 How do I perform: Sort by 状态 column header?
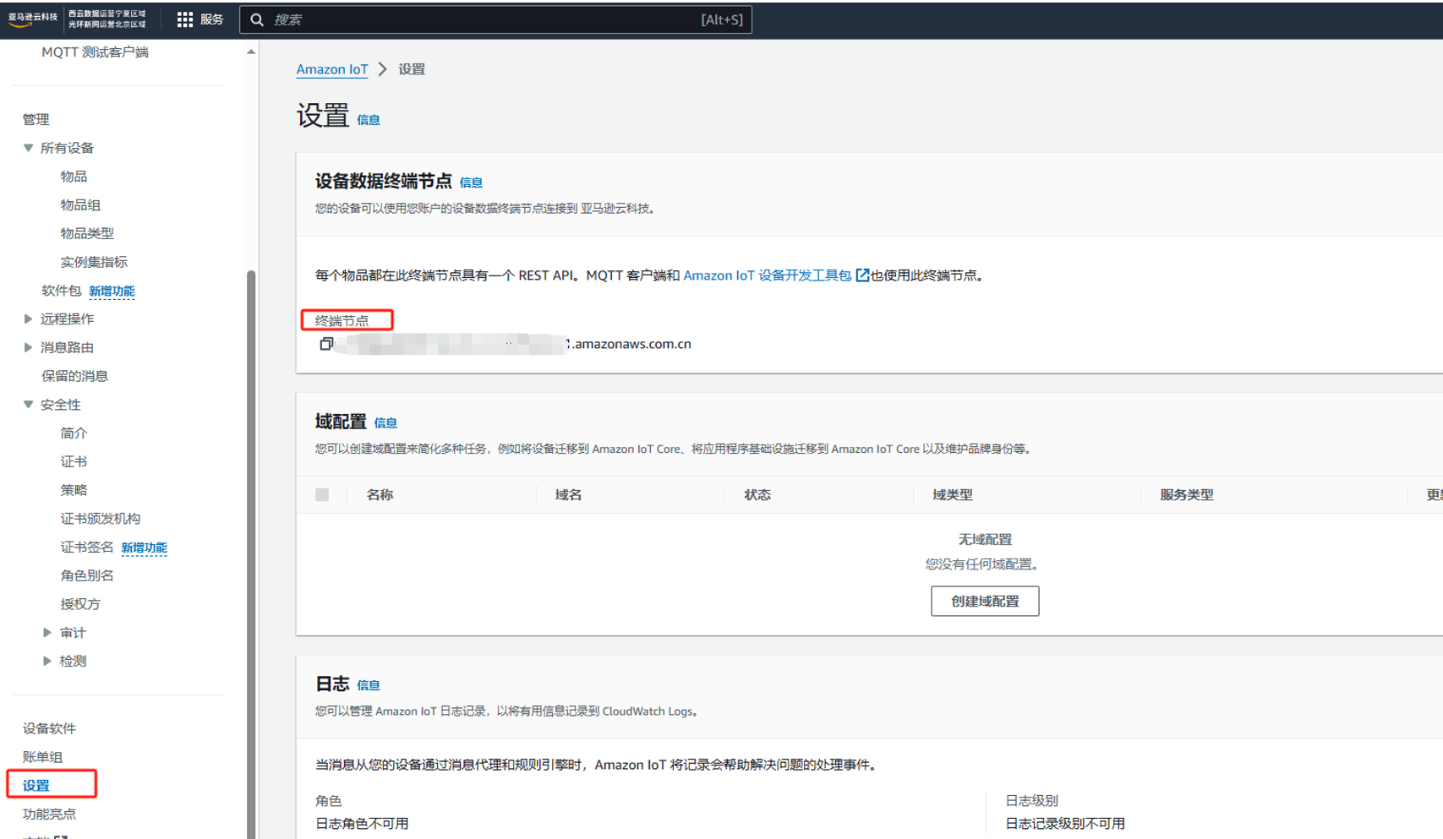coord(757,495)
